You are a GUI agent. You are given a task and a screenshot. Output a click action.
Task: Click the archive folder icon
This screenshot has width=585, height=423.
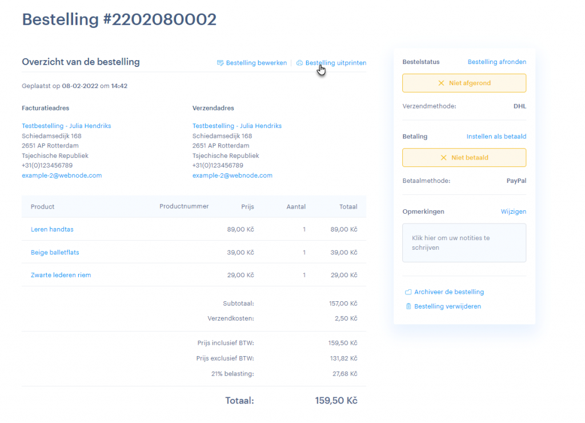coord(408,292)
